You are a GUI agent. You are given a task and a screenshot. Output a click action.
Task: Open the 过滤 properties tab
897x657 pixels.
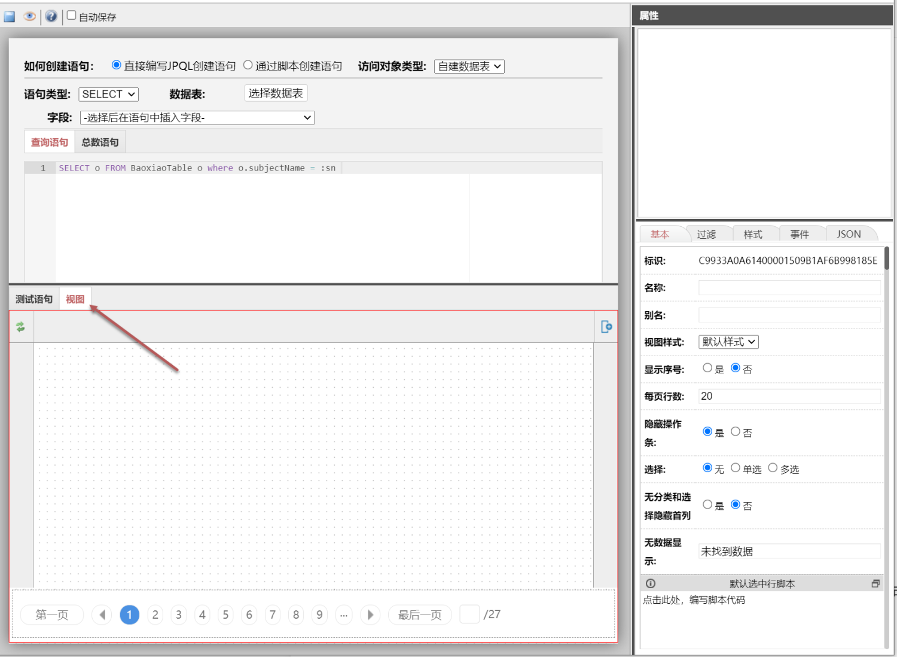(x=706, y=234)
